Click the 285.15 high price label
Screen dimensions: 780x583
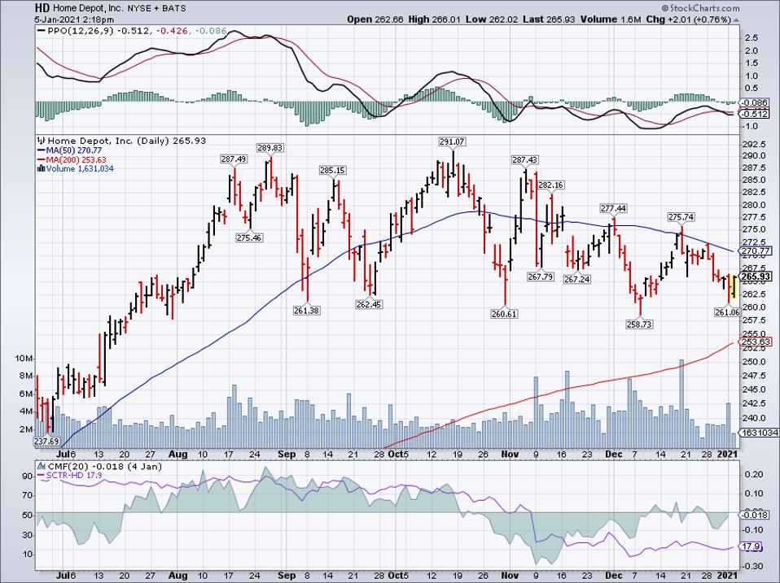[x=332, y=170]
